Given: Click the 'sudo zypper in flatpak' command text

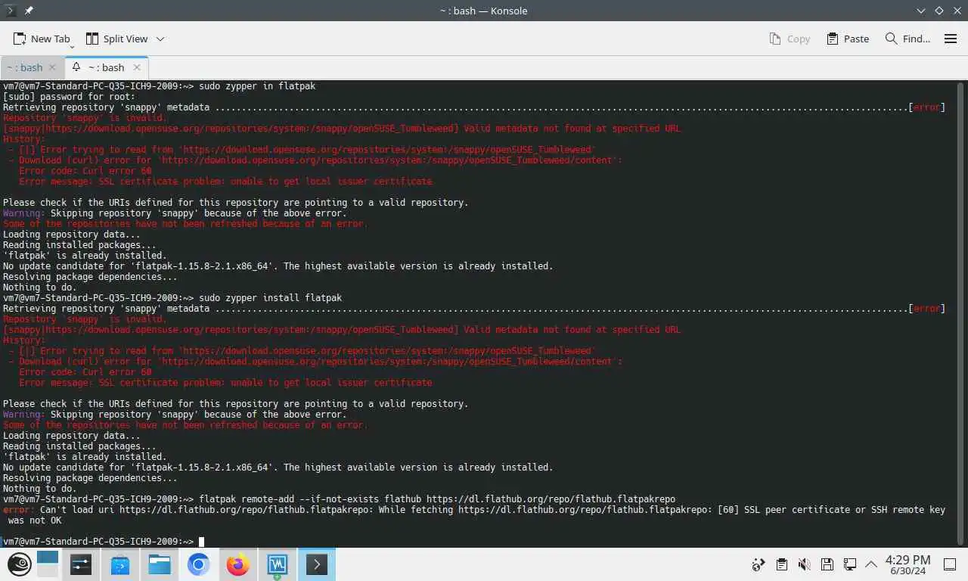Looking at the screenshot, I should click(257, 86).
